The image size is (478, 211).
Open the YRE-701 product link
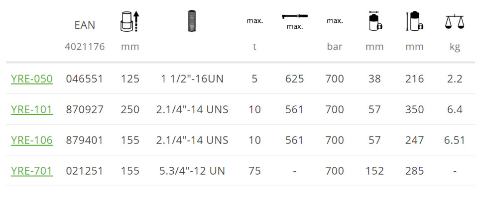tap(32, 171)
